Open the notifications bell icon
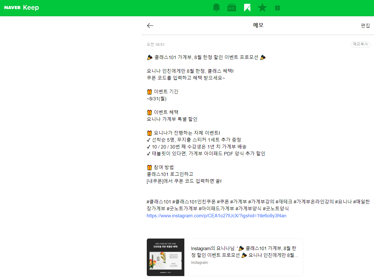Image resolution: width=374 pixels, height=277 pixels. [216, 8]
